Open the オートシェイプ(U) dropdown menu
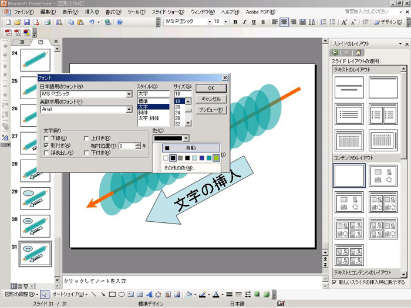 coord(70,295)
